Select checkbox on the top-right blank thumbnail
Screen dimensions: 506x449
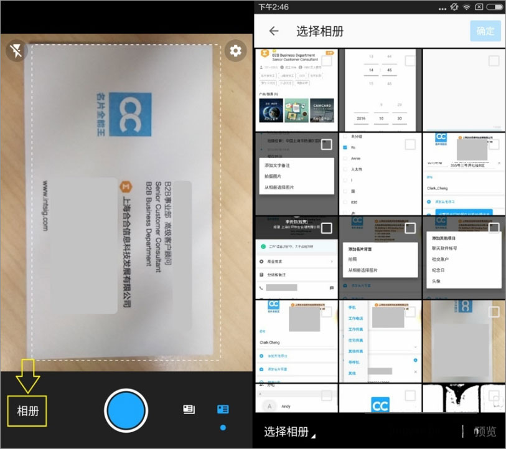coord(494,60)
